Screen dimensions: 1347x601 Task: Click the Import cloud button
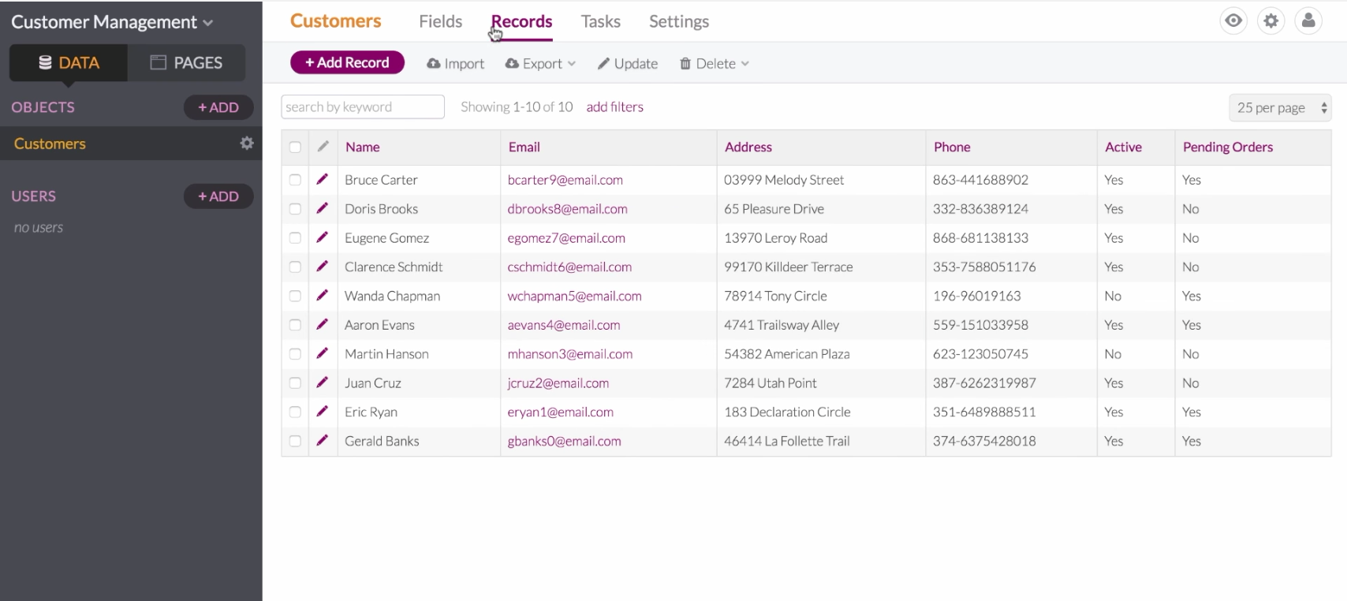coord(456,64)
